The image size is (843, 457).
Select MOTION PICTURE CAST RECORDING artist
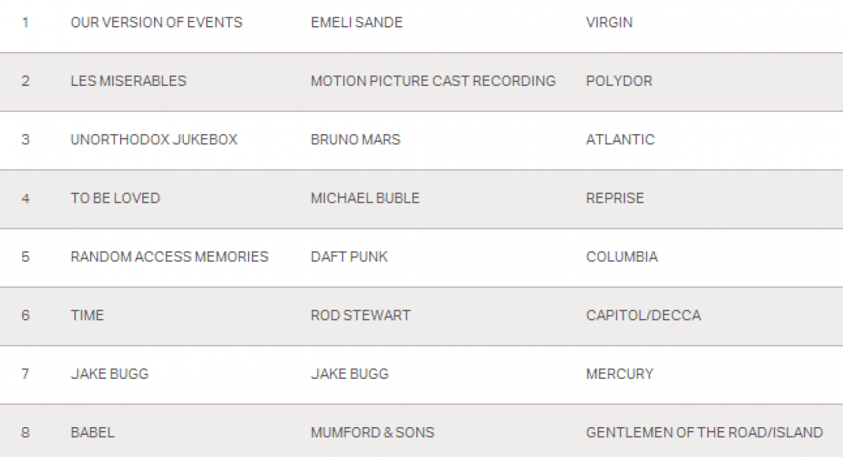pos(433,80)
